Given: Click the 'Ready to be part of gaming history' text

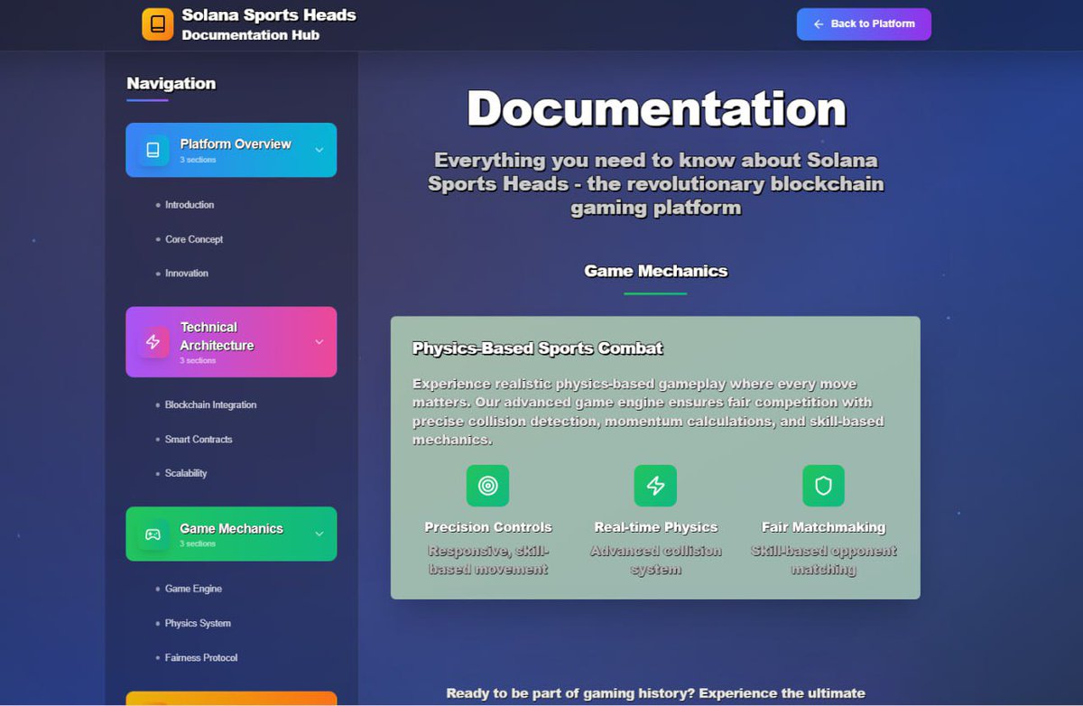Looking at the screenshot, I should (655, 693).
